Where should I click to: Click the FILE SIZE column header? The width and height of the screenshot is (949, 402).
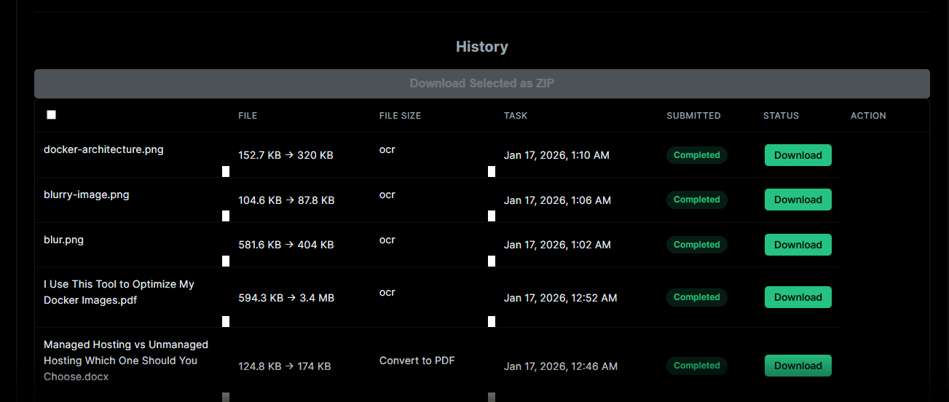click(400, 116)
